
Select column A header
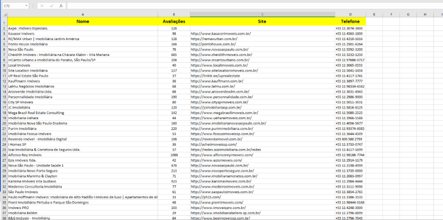coord(82,15)
